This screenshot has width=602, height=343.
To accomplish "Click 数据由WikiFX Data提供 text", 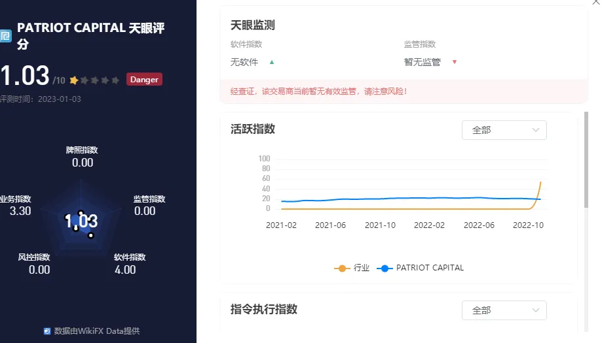I will [97, 331].
